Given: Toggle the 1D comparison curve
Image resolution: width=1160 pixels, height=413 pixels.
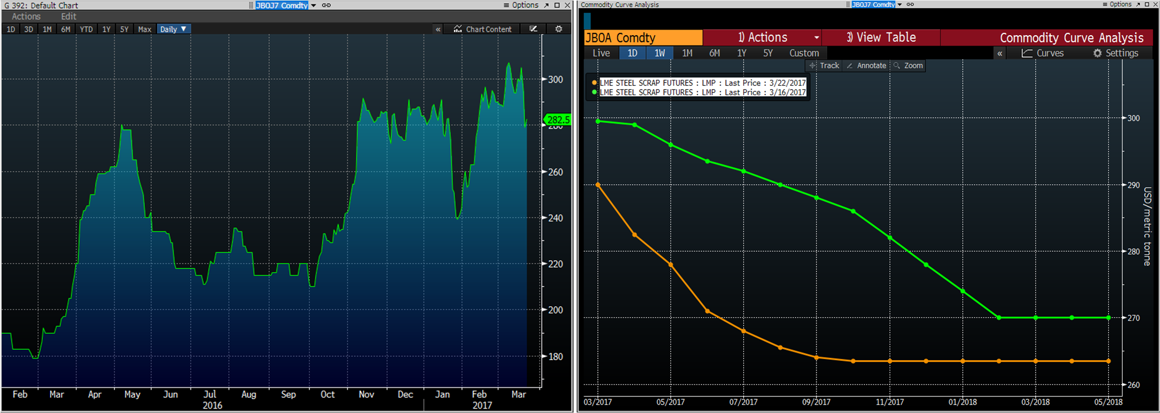Looking at the screenshot, I should [x=633, y=53].
